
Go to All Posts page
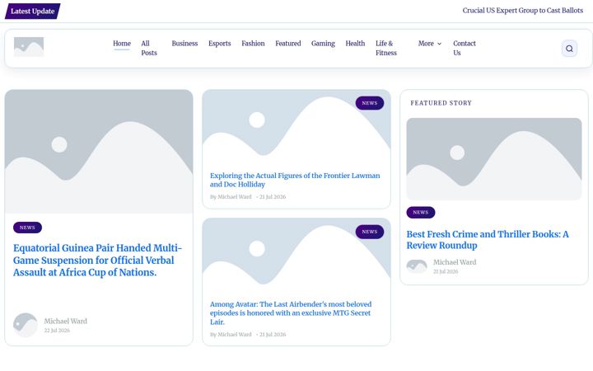pyautogui.click(x=149, y=48)
